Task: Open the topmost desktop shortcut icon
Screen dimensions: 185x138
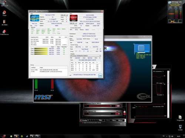Action: [4, 3]
